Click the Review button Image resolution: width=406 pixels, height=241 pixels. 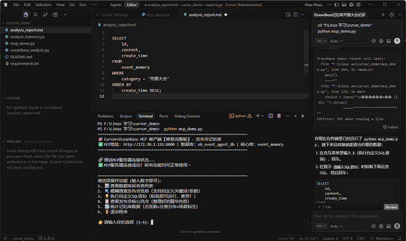click(x=391, y=207)
